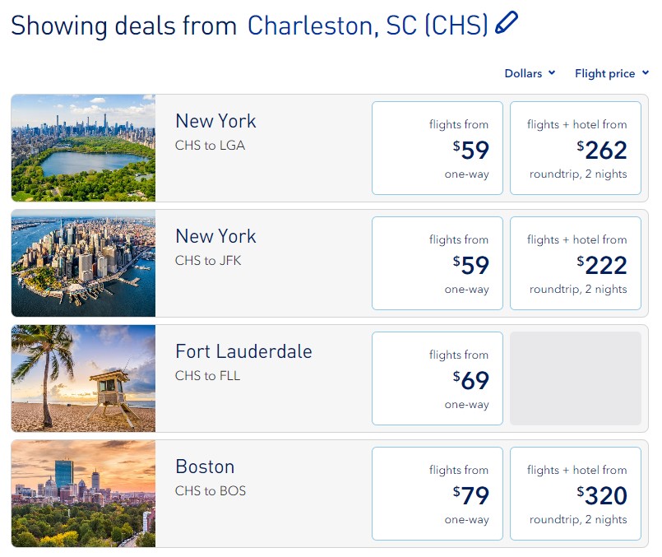Click the pencil edit icon beside Charleston
Viewport: 662px width, 557px height.
tap(507, 23)
